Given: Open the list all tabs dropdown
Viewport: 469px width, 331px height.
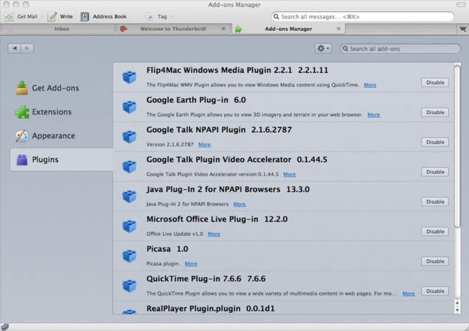Looking at the screenshot, I should (463, 29).
